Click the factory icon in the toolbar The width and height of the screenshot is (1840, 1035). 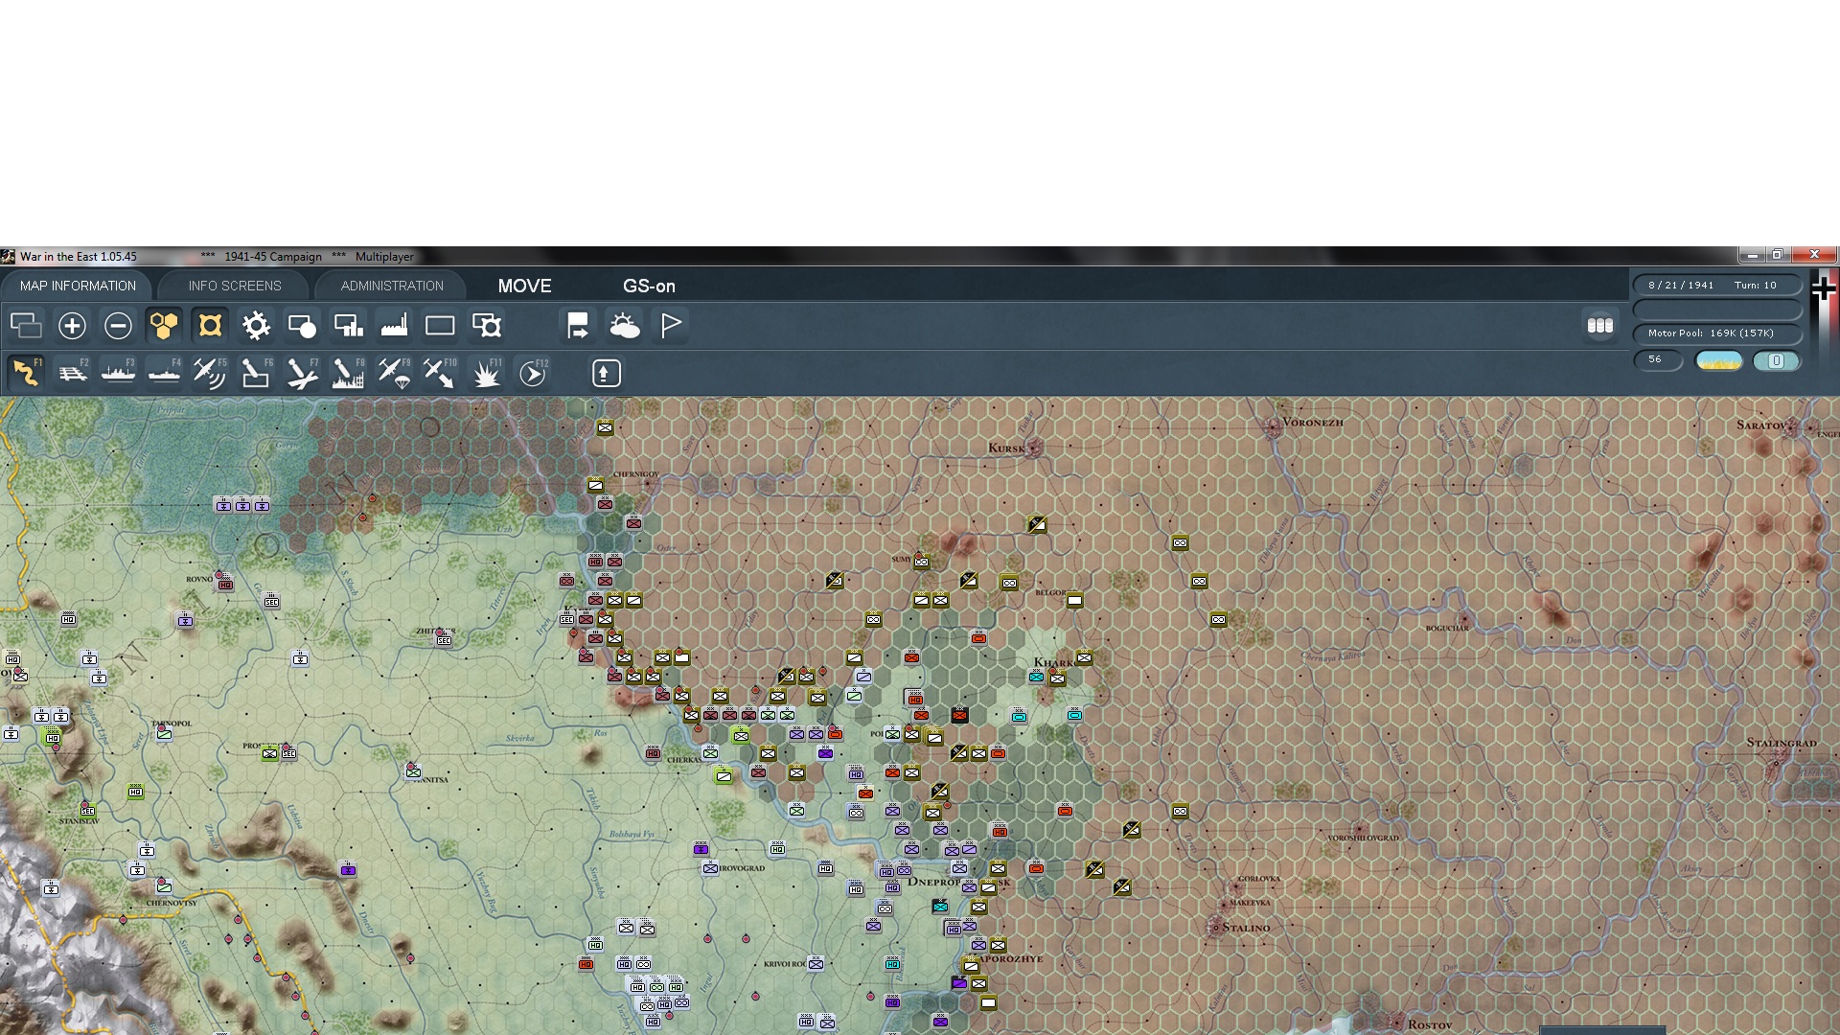point(394,326)
